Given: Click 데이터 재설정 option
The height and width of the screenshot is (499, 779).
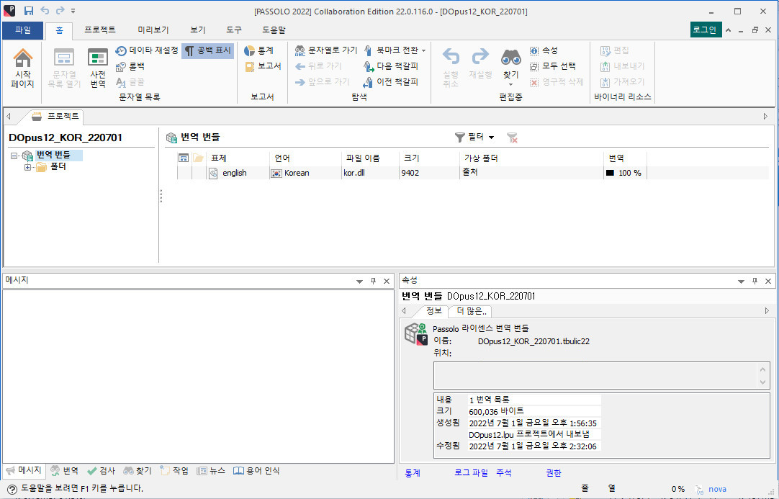Looking at the screenshot, I should point(147,50).
